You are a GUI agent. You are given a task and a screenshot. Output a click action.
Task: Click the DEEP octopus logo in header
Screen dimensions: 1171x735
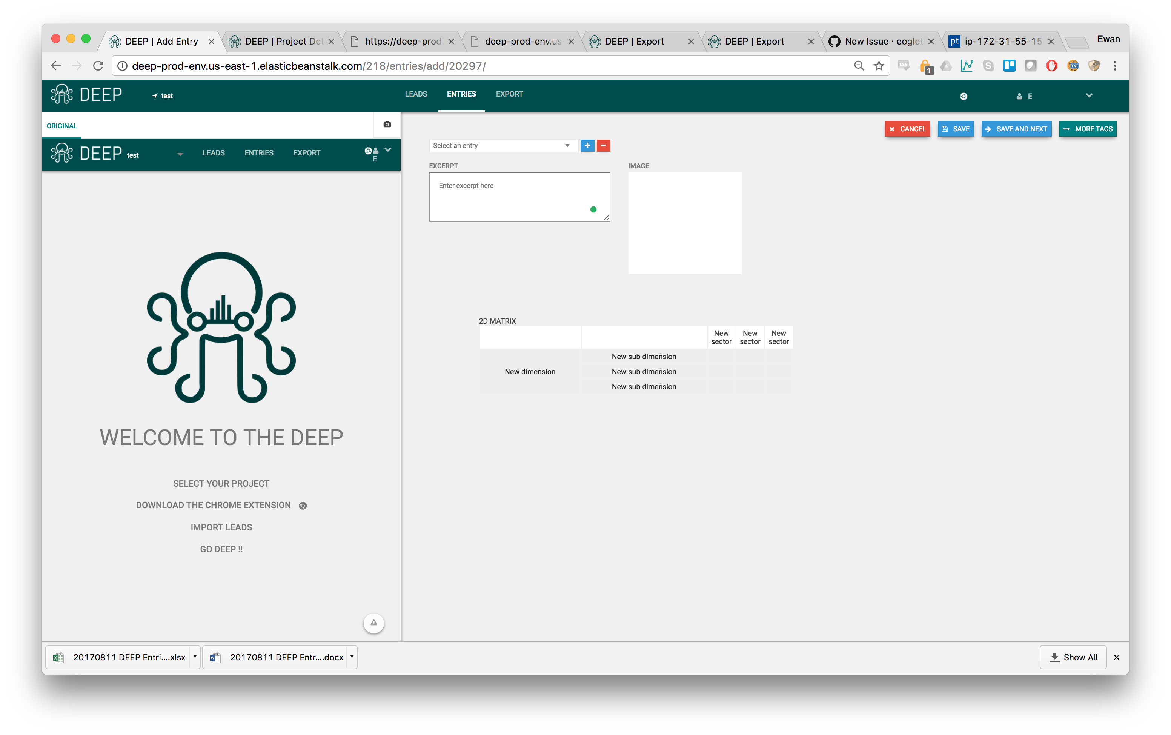click(x=62, y=94)
